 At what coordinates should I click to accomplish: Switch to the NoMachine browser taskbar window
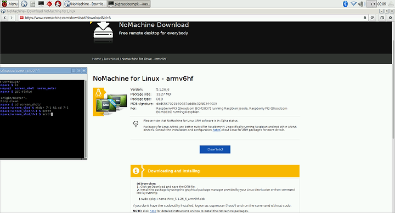click(x=85, y=4)
